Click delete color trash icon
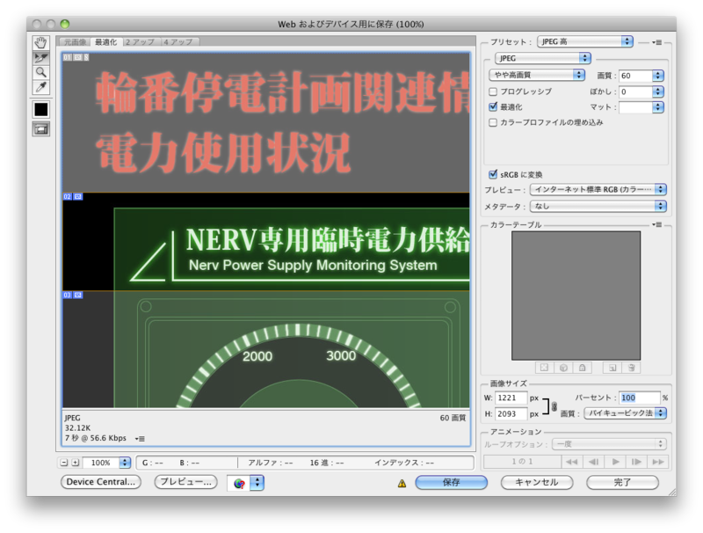 pyautogui.click(x=632, y=368)
